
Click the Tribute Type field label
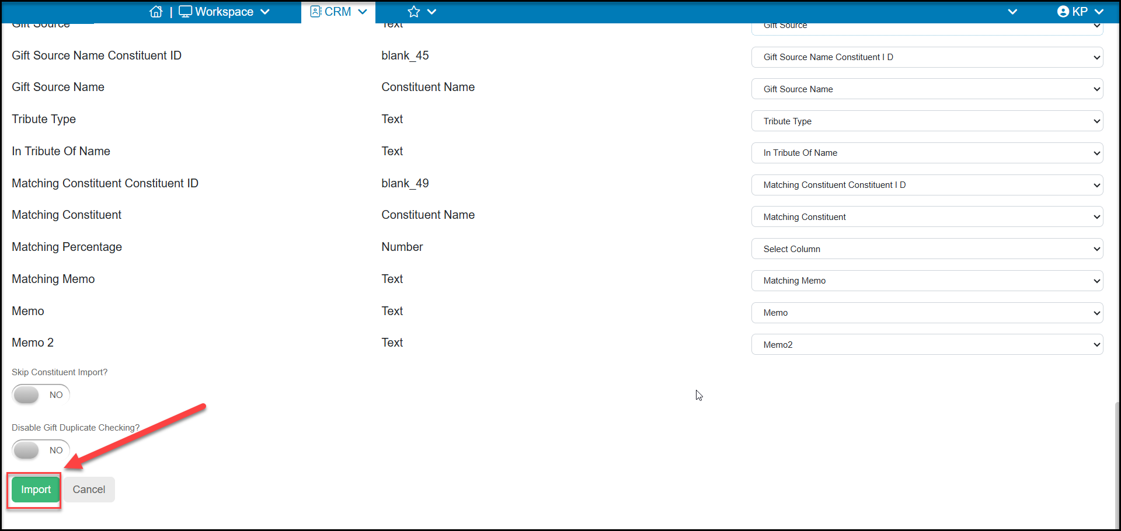pyautogui.click(x=44, y=119)
